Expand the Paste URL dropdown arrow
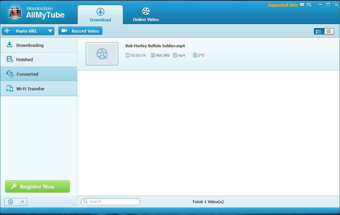This screenshot has width=340, height=215. coord(50,31)
